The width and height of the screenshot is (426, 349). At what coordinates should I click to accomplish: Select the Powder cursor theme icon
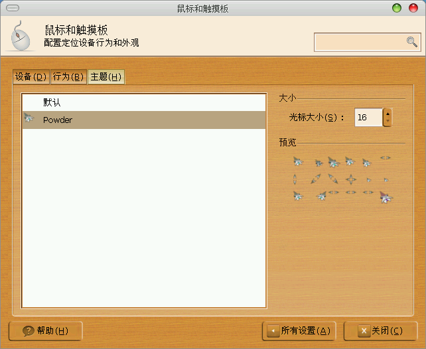click(29, 118)
